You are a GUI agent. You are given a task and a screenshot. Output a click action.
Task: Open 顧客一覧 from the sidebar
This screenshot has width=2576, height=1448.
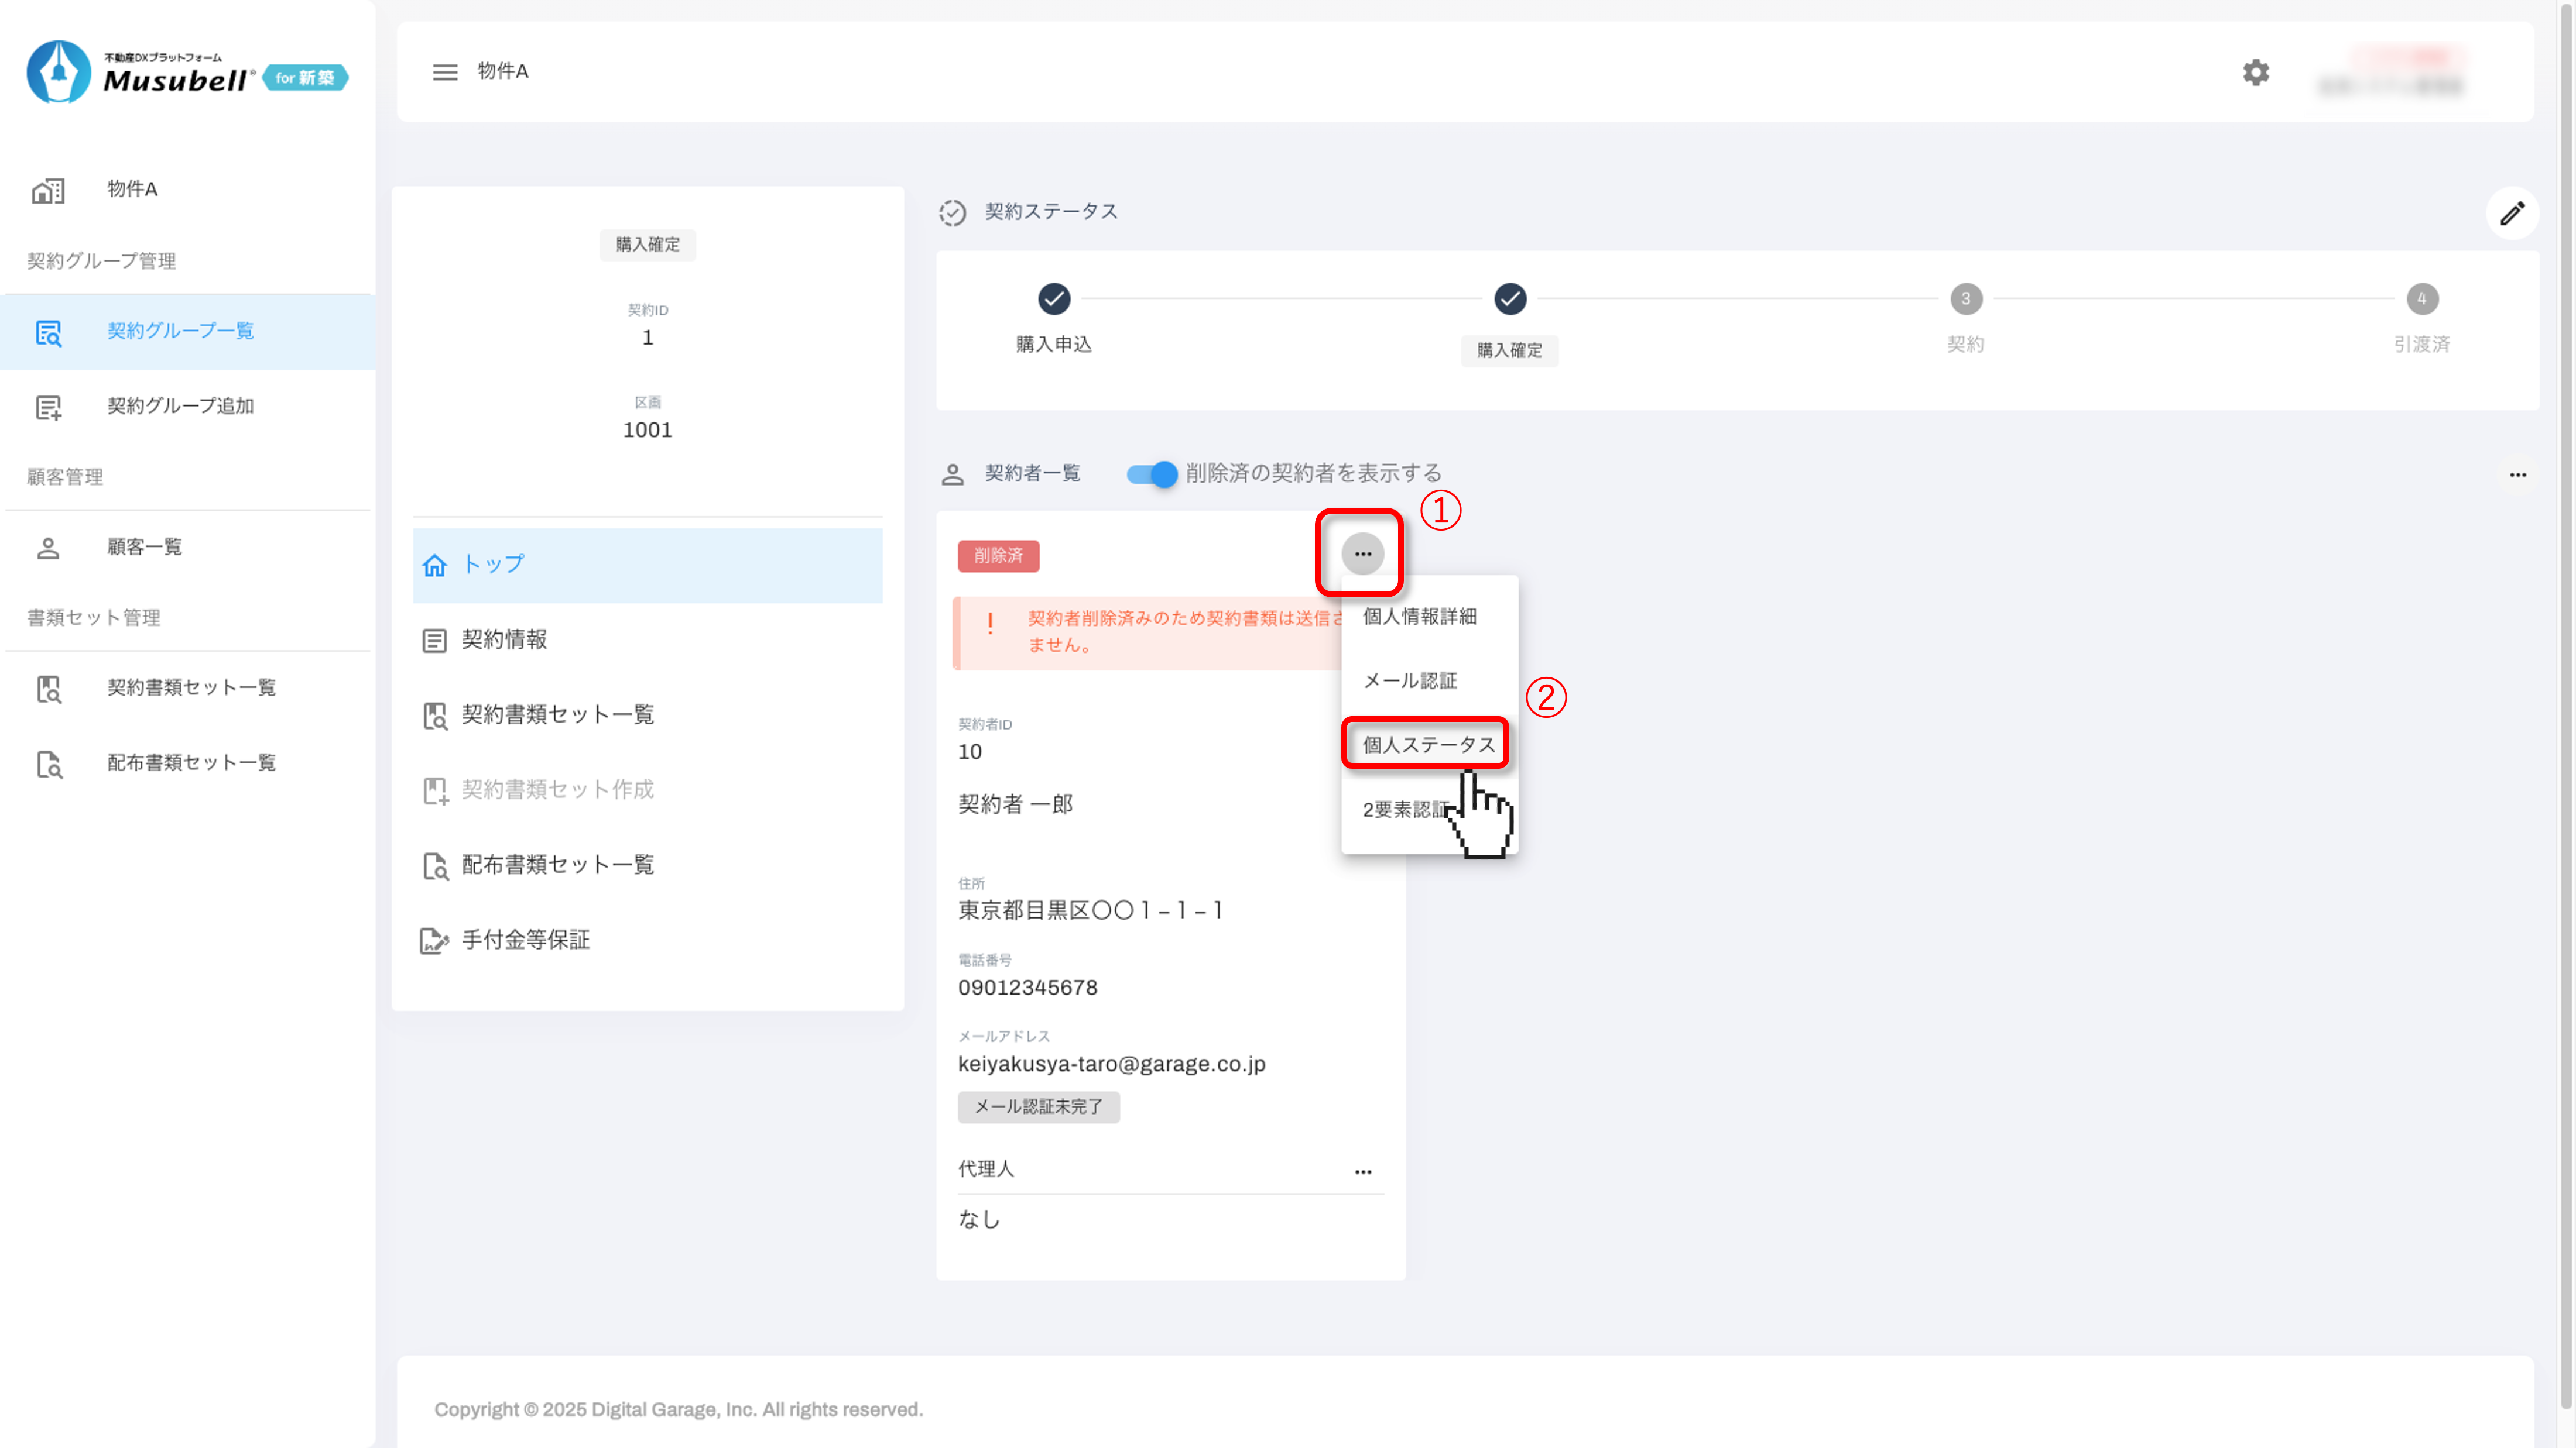[144, 546]
